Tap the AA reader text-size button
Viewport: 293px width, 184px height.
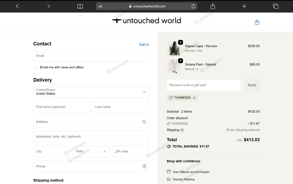point(100,6)
